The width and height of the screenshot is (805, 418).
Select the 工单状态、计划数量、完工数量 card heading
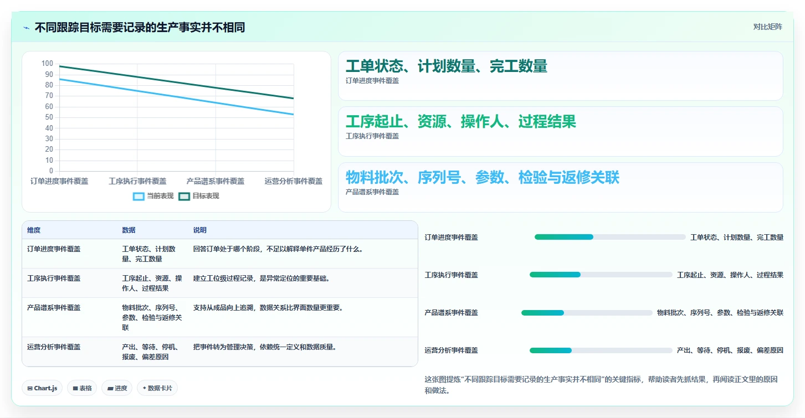[447, 66]
